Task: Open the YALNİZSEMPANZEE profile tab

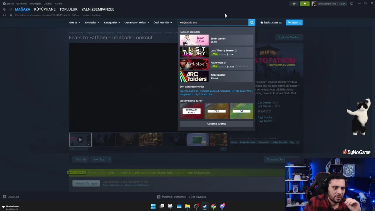Action: (x=98, y=9)
